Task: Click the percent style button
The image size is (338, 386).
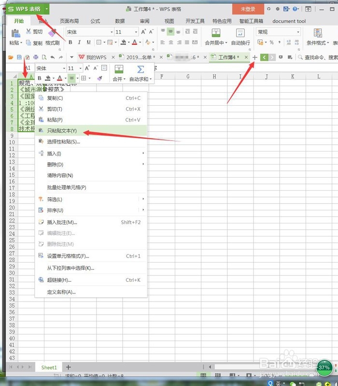Action: (x=271, y=42)
